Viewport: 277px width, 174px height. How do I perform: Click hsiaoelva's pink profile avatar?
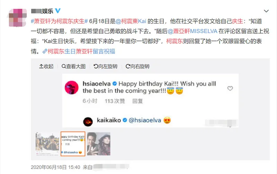coord(72,88)
